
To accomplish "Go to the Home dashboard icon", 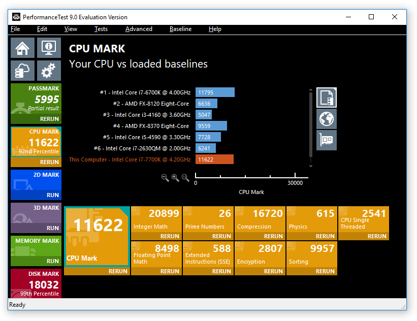I will coord(22,48).
